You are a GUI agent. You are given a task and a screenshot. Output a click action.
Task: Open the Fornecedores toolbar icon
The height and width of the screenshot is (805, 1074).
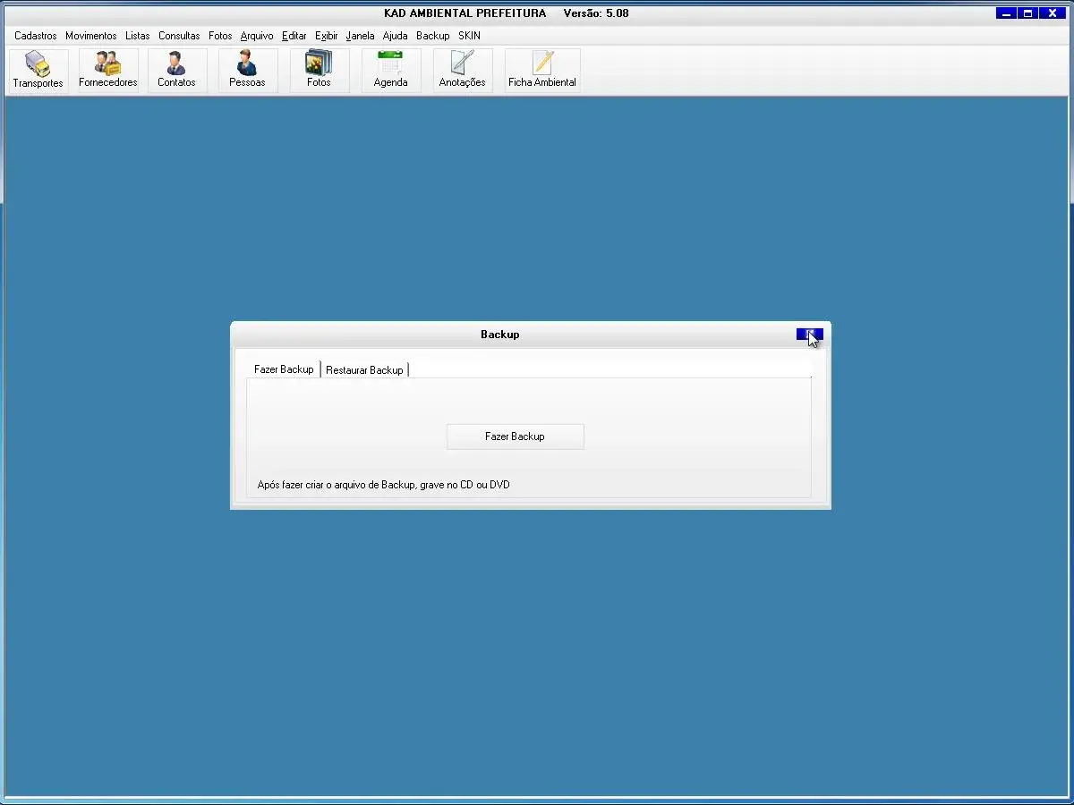108,71
